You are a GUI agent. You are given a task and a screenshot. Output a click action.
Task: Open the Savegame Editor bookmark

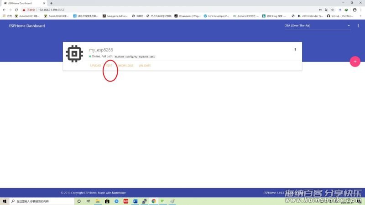tap(115, 16)
